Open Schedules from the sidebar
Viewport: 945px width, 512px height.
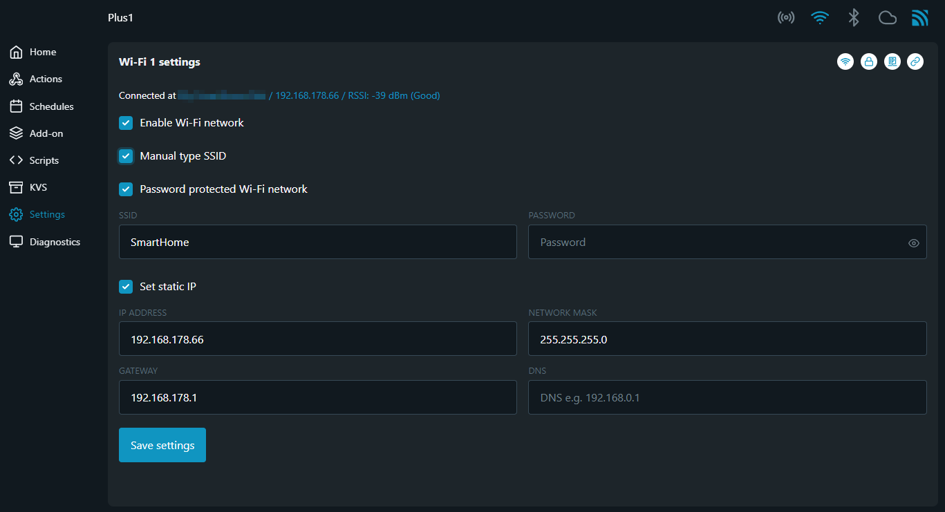pos(51,106)
